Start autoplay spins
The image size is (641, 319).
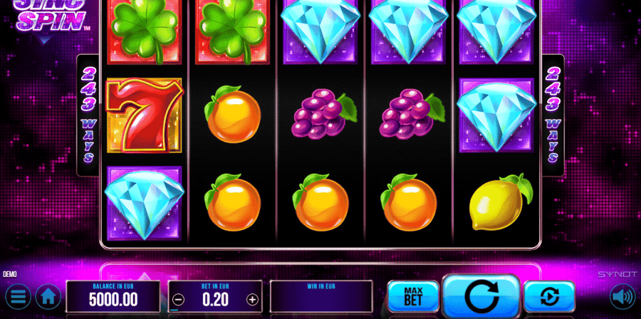pos(549,296)
